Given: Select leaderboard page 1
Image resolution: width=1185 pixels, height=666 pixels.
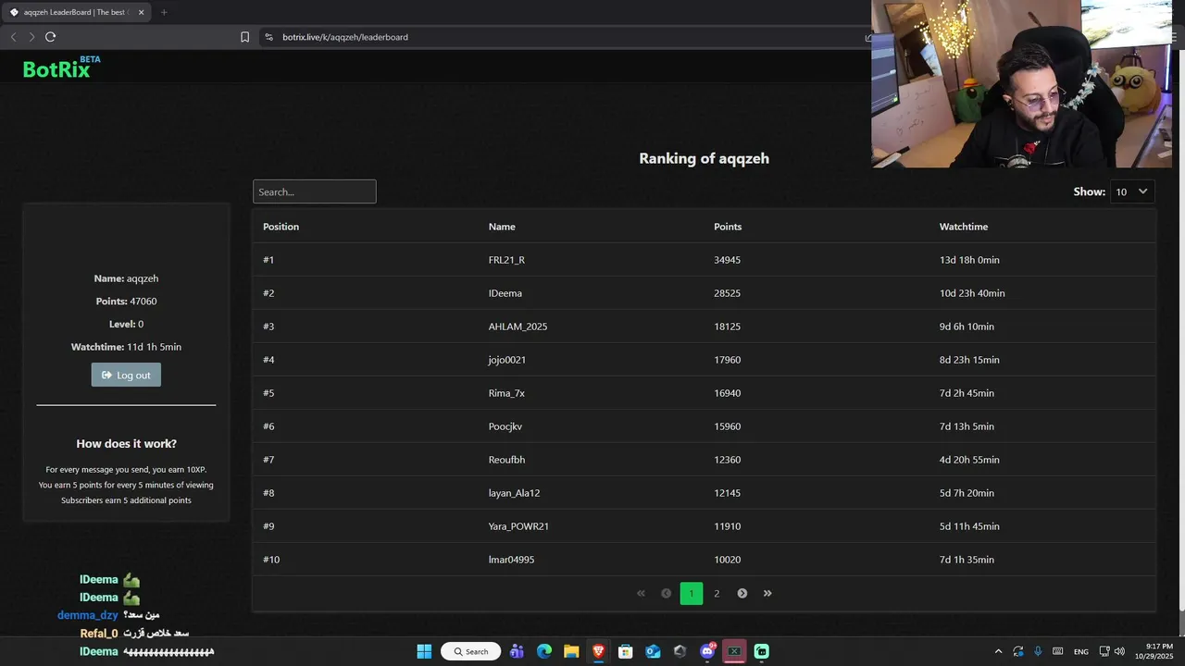Looking at the screenshot, I should point(692,593).
